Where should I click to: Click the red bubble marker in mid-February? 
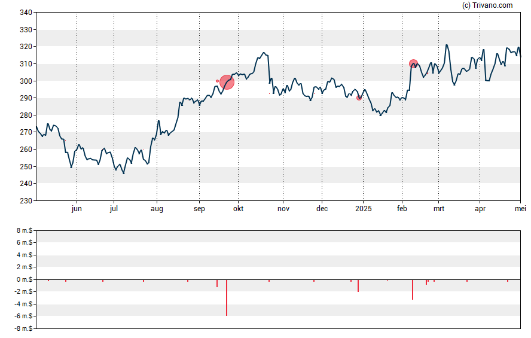(413, 63)
